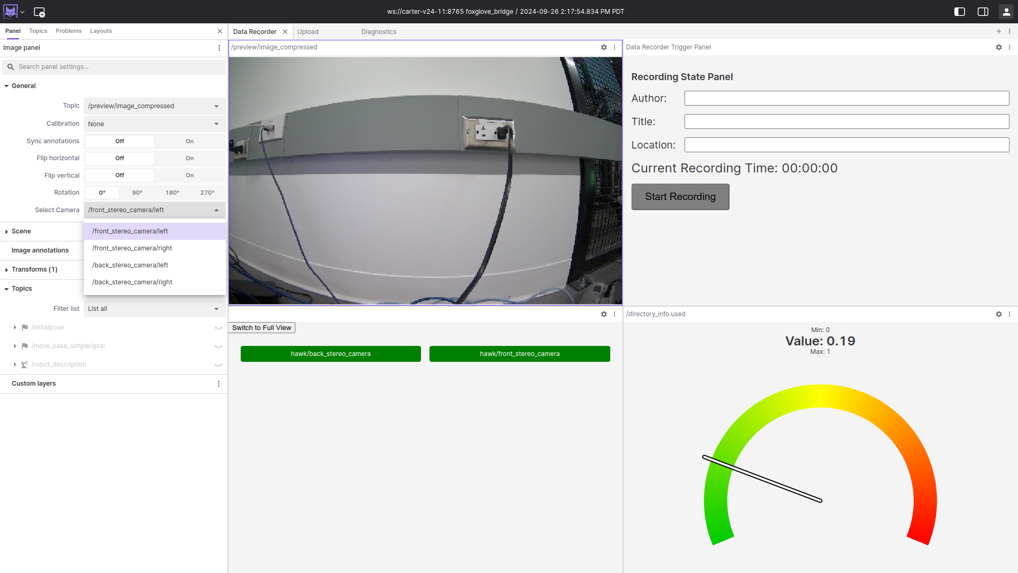Toggle the right sidebar icon

(x=982, y=12)
